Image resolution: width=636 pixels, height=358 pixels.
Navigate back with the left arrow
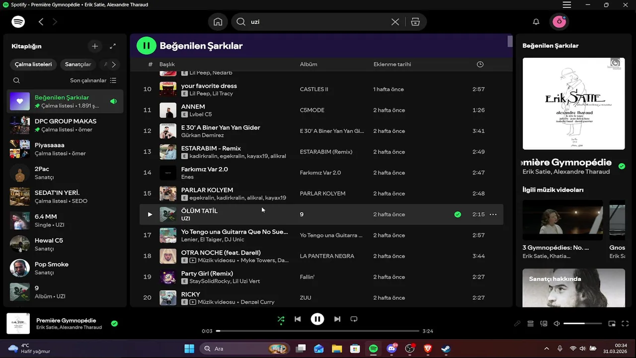41,22
